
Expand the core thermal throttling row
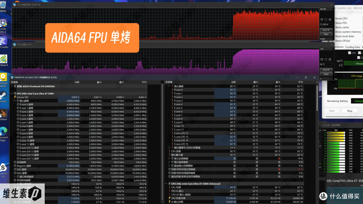[x=169, y=158]
